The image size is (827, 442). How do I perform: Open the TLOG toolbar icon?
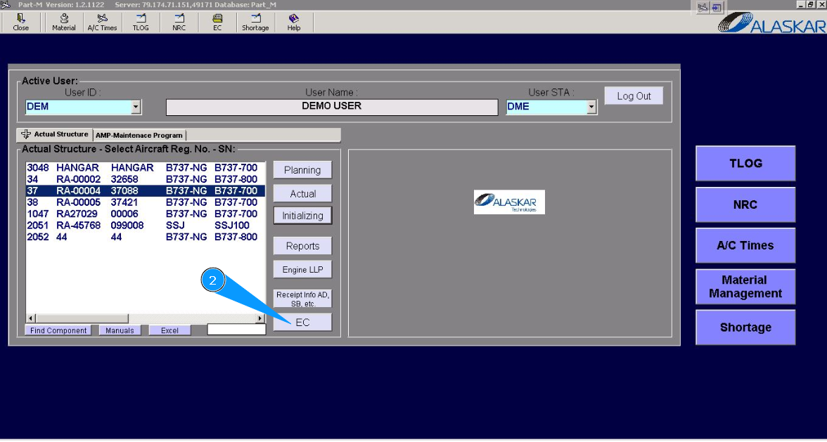[141, 22]
